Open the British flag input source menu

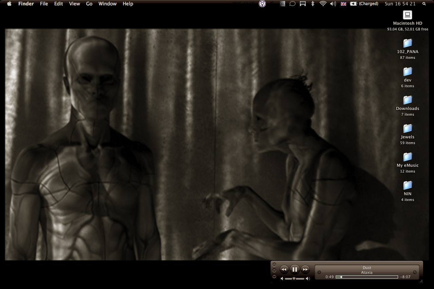343,4
